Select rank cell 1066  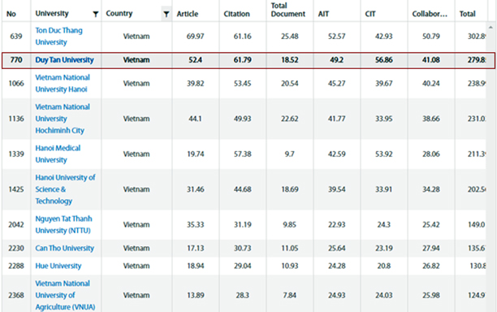click(16, 84)
